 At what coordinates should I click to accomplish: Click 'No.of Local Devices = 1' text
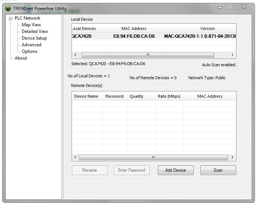89,76
